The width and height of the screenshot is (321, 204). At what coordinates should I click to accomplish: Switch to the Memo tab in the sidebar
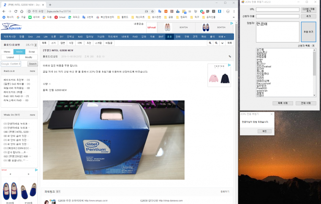pyautogui.click(x=7, y=52)
